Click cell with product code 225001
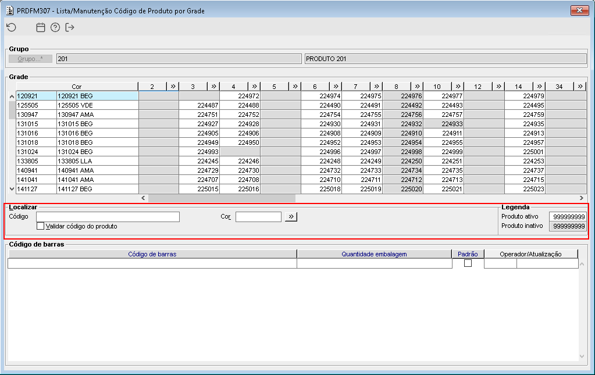The image size is (595, 375). tap(525, 152)
